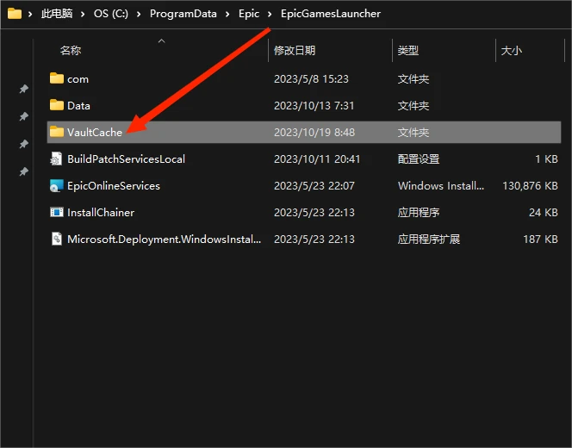Viewport: 572px width, 448px height.
Task: Click the 187 KB size cell
Action: point(540,239)
